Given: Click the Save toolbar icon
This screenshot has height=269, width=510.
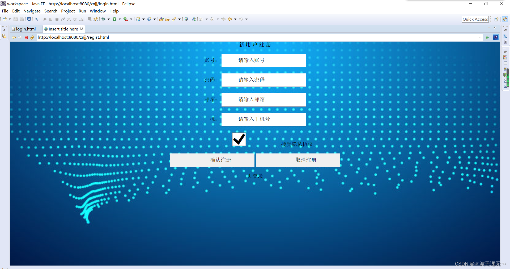Looking at the screenshot, I should point(15,19).
